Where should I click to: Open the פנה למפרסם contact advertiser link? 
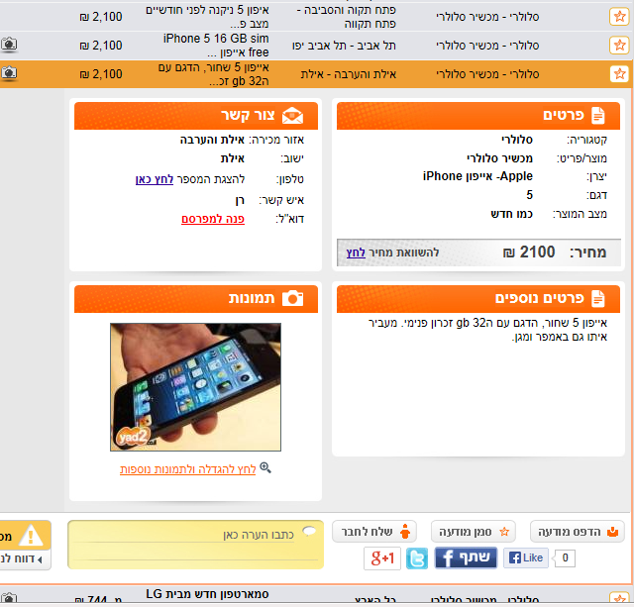(213, 219)
